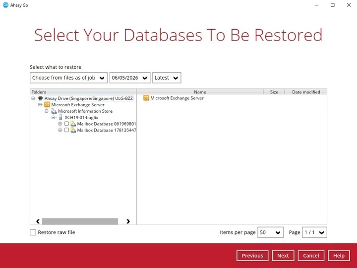Select Microsoft Exchange Server text in Name list
The width and height of the screenshot is (357, 268).
click(177, 98)
